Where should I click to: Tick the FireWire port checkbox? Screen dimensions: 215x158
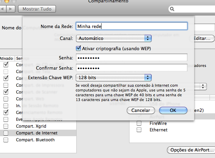(x=139, y=123)
